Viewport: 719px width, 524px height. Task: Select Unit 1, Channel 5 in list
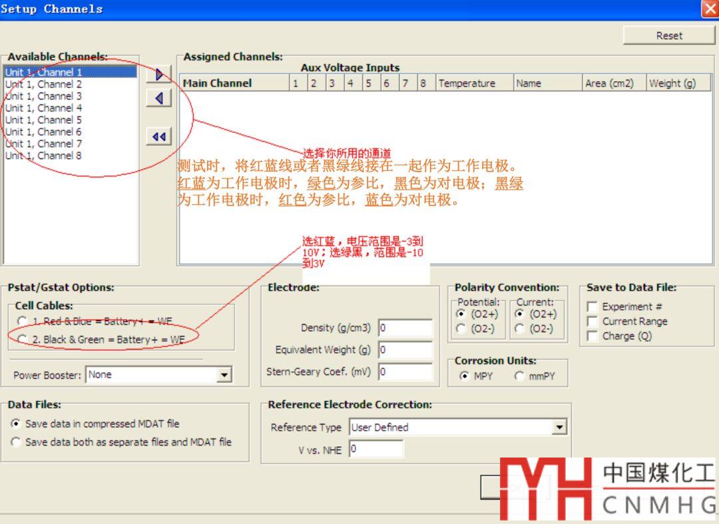(x=44, y=120)
